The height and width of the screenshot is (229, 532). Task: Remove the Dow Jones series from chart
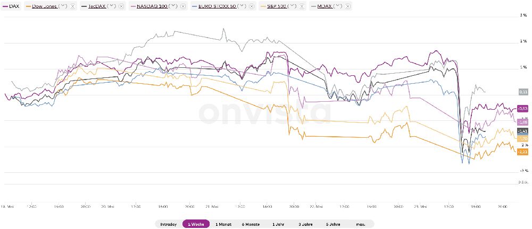pos(72,6)
